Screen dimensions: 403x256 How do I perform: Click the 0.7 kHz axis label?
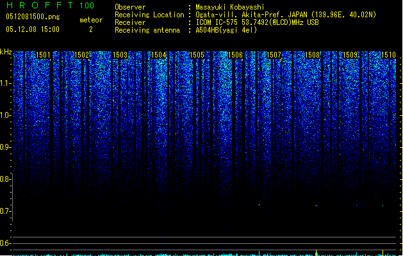pyautogui.click(x=6, y=211)
